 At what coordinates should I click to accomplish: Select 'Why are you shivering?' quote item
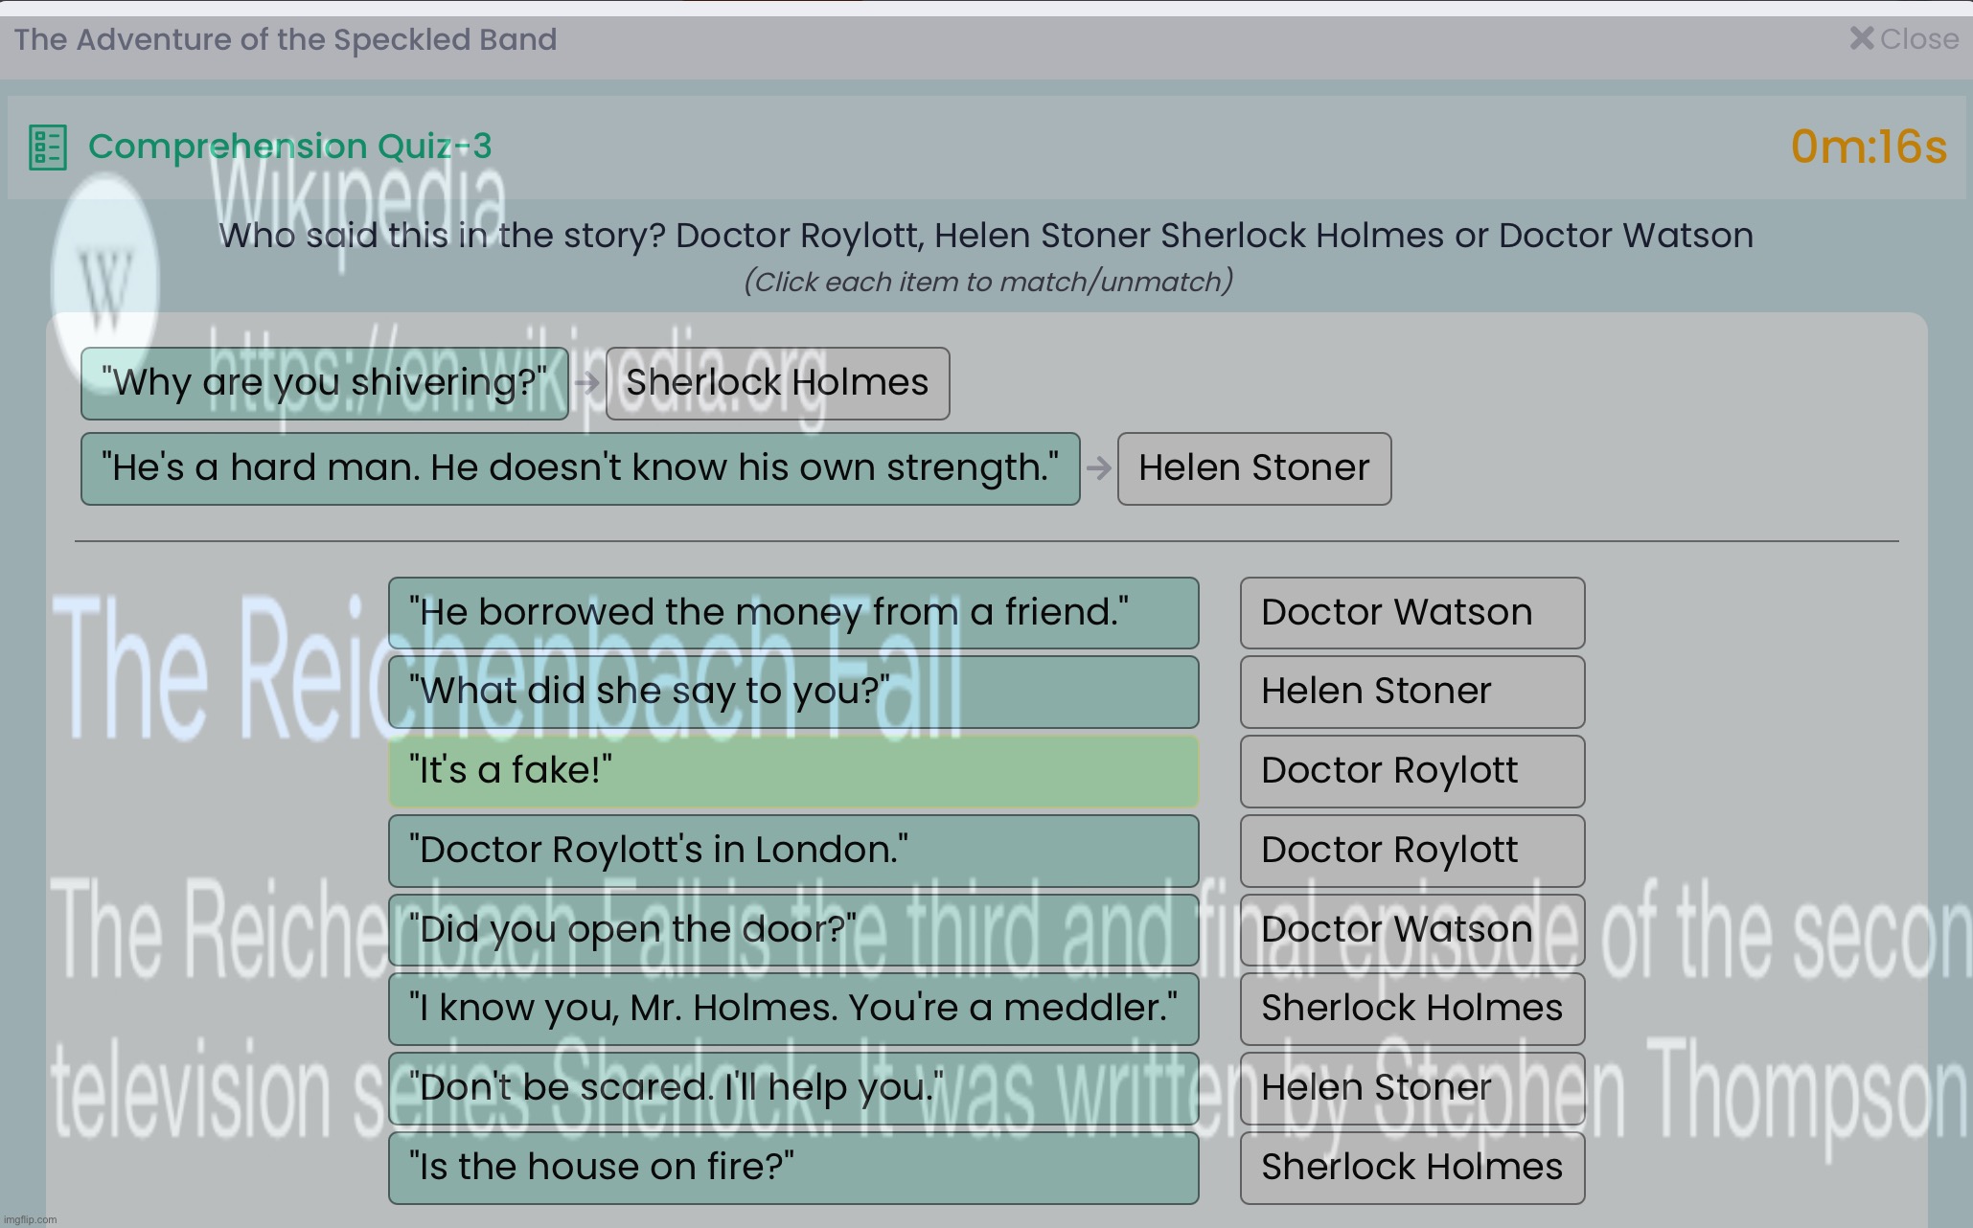[326, 382]
